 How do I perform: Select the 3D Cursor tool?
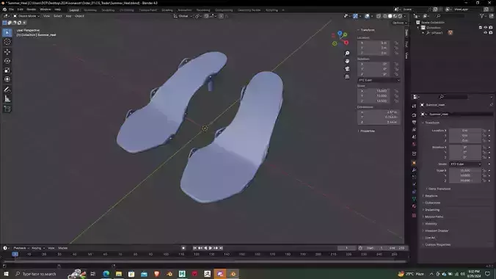coord(7,42)
